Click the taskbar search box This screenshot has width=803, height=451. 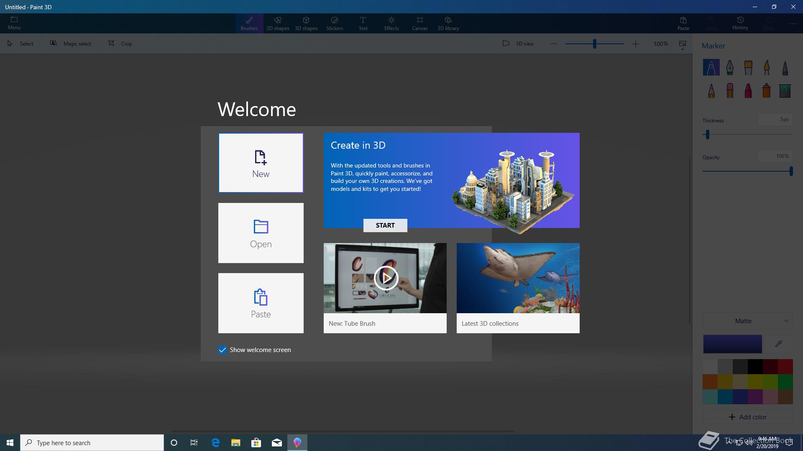[92, 443]
